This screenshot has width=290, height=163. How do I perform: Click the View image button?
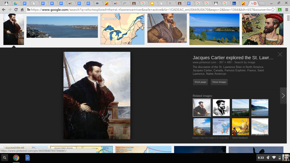pos(219,82)
